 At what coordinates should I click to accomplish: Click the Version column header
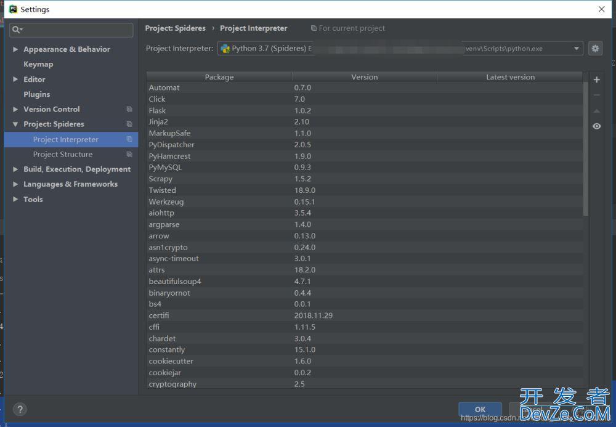coord(364,77)
